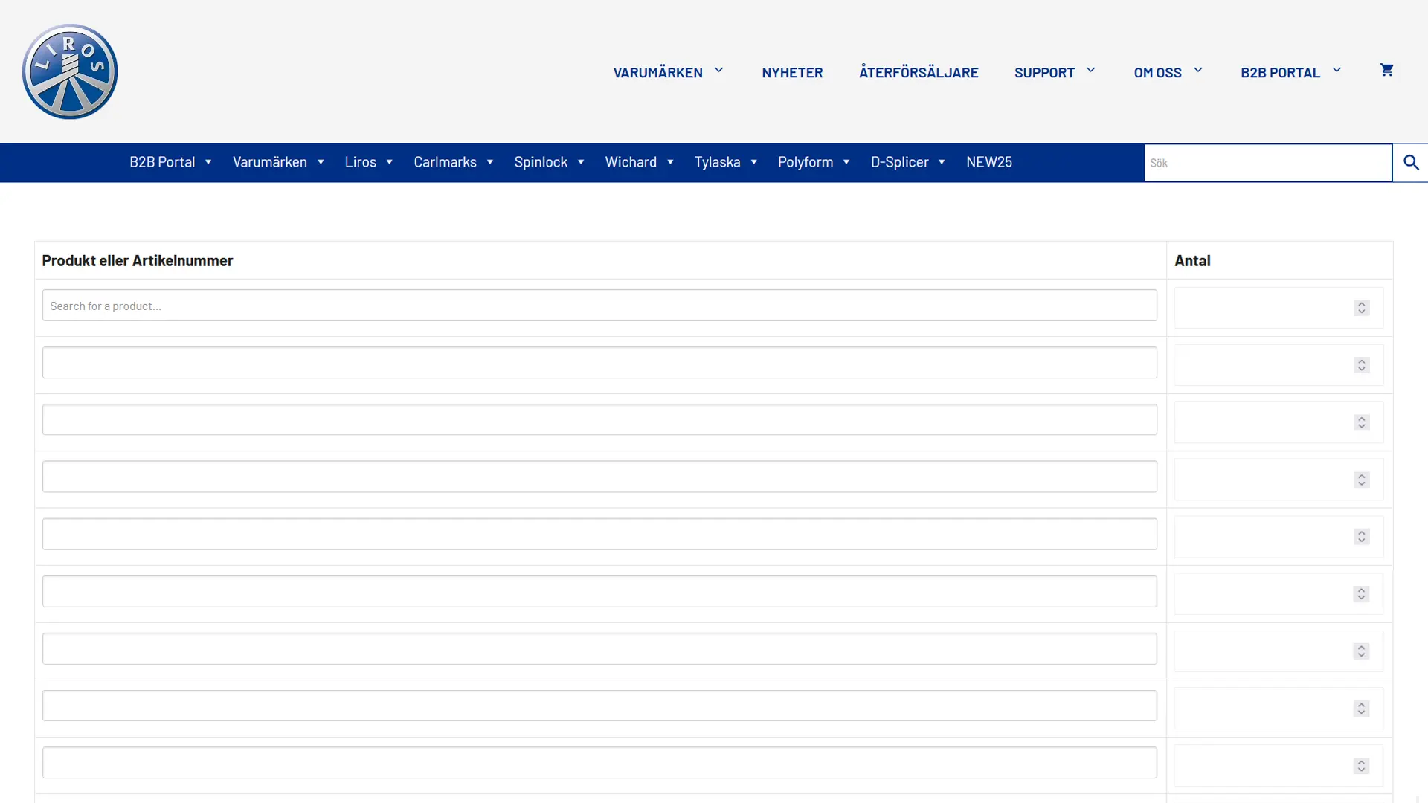Screen dimensions: 1428x803
Task: Focus the 'Search for a product...' field
Action: click(x=599, y=306)
